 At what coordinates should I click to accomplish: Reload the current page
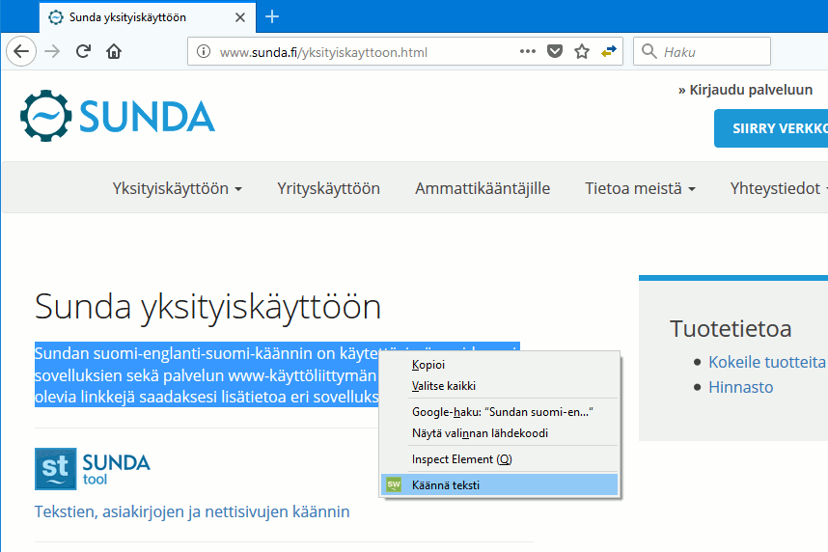point(83,51)
